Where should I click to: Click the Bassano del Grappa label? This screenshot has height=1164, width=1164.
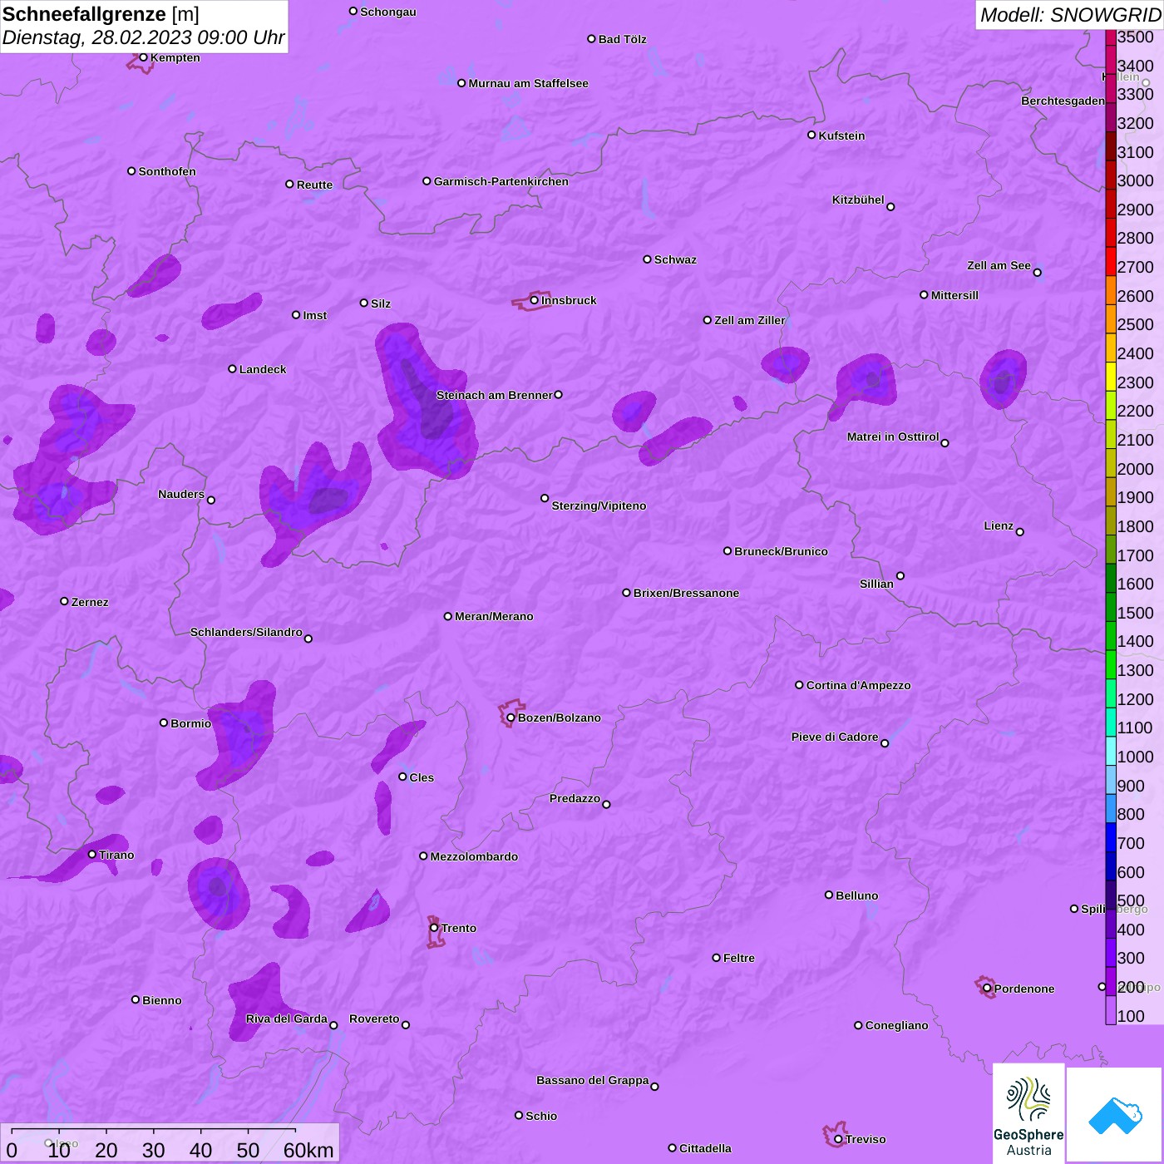(x=592, y=1080)
